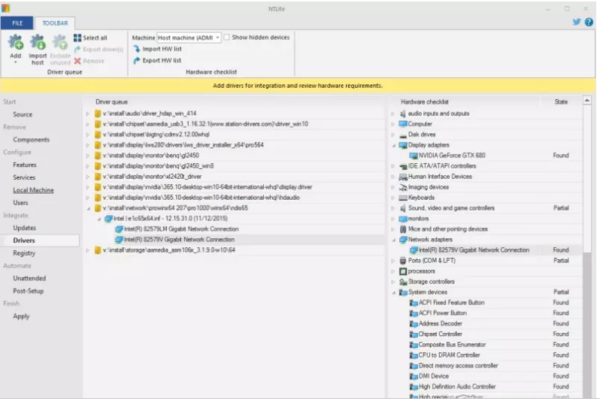600x399 pixels.
Task: Click the Intel 82579LM driver item icon
Action: click(119, 229)
